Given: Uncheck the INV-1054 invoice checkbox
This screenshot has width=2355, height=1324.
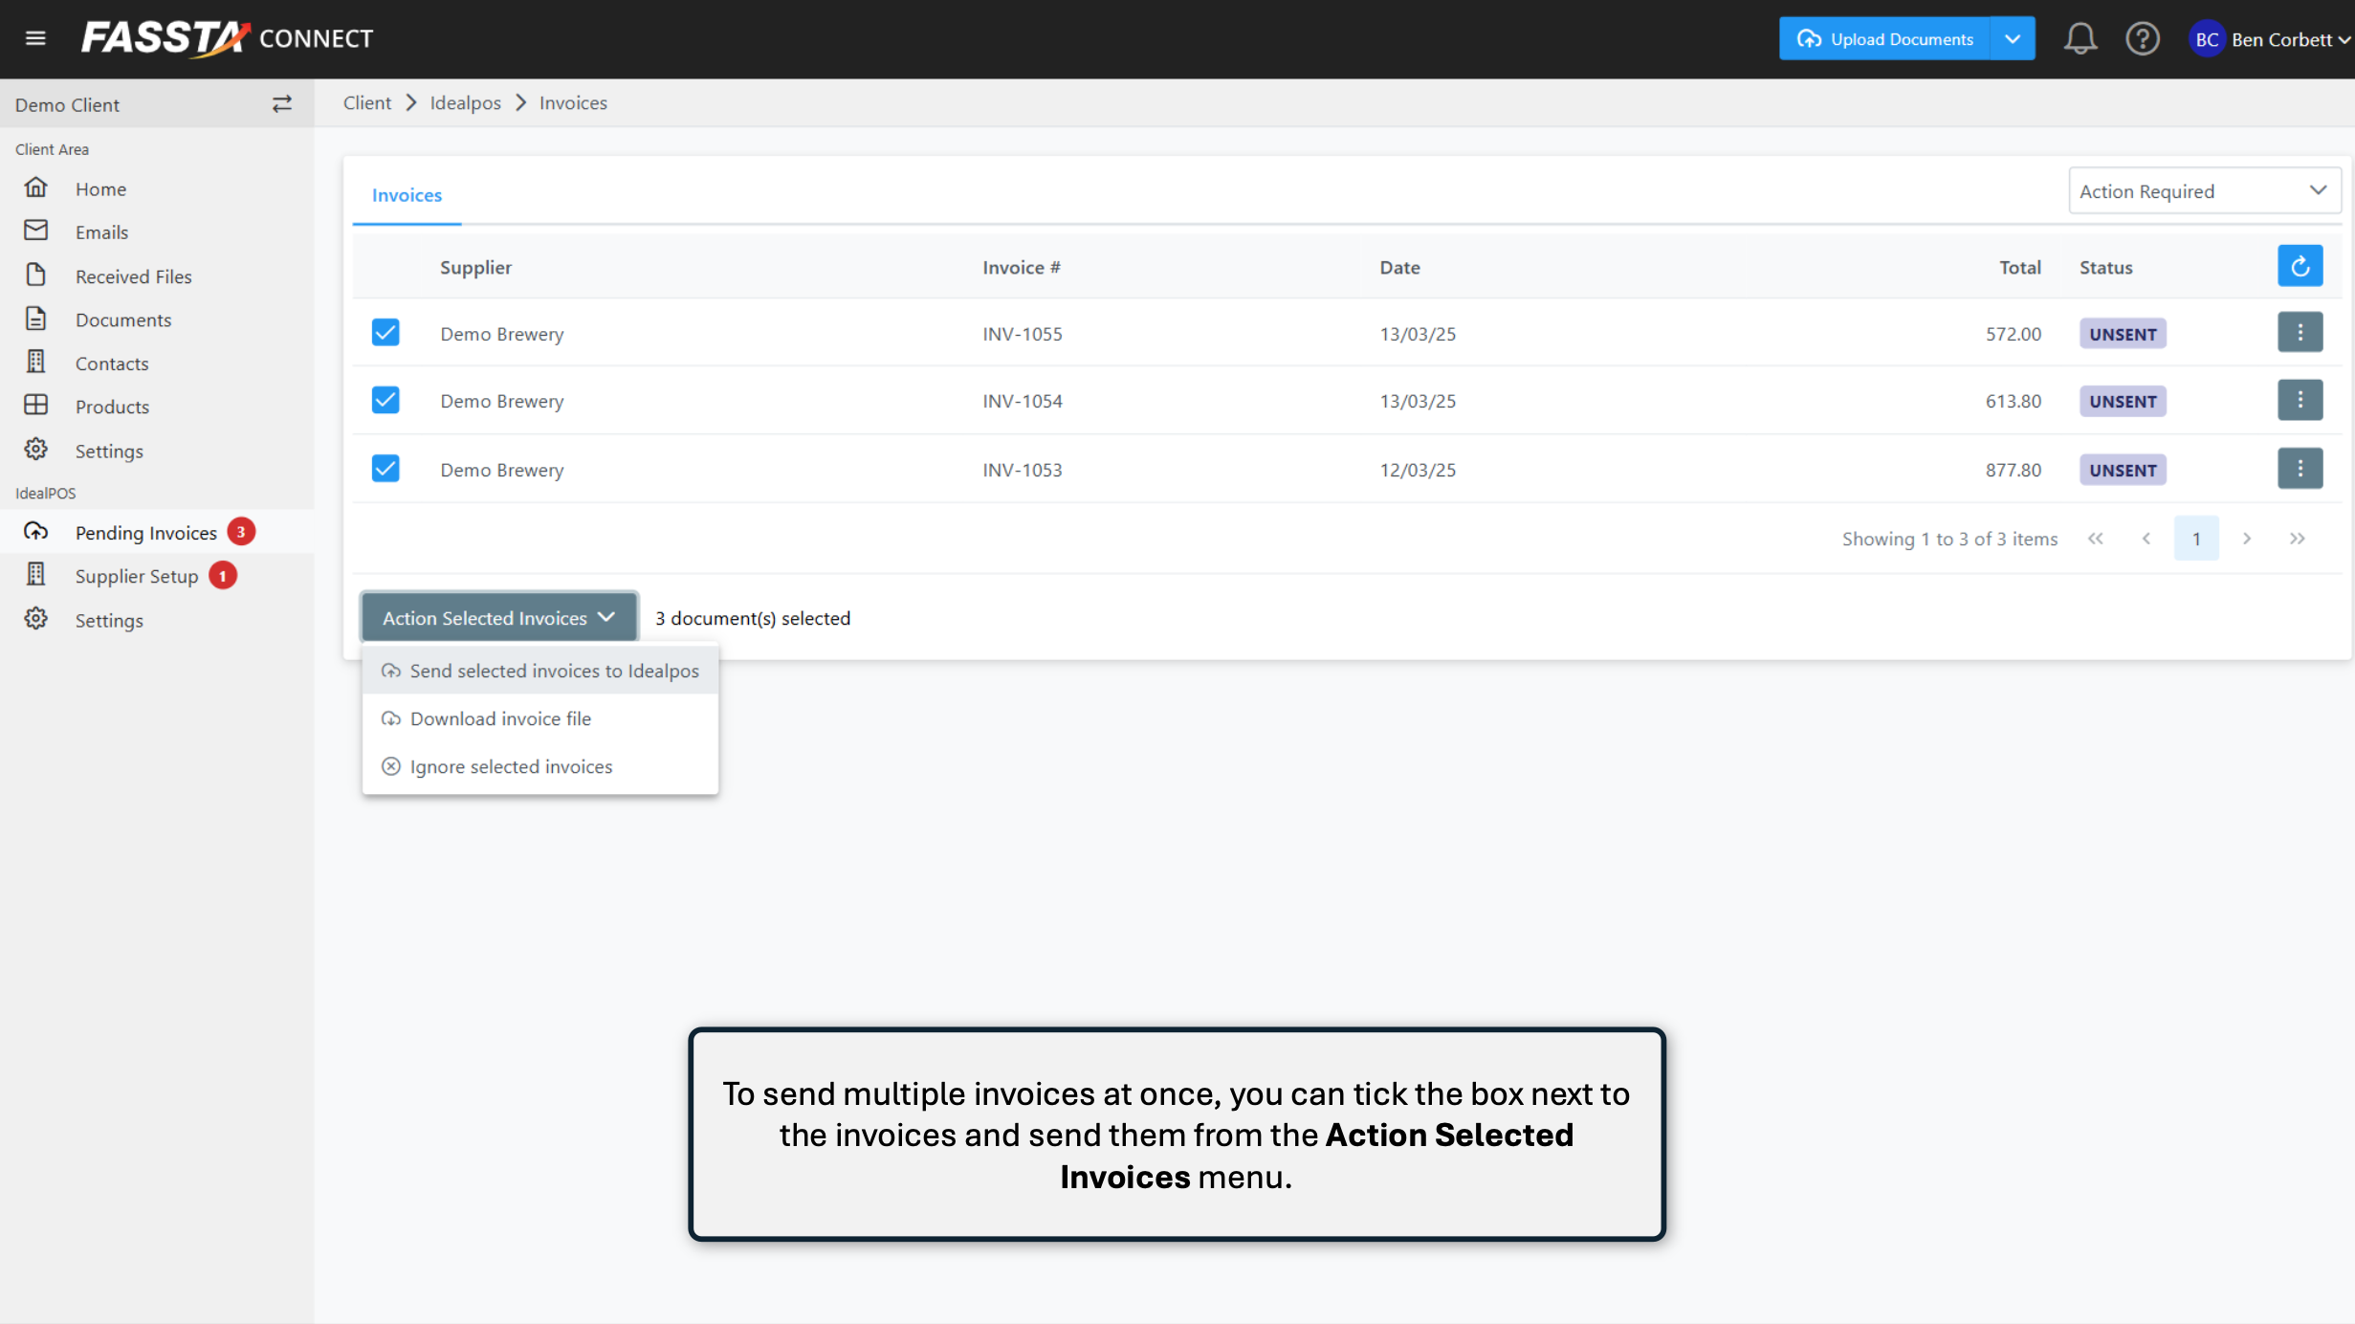Looking at the screenshot, I should (x=385, y=400).
